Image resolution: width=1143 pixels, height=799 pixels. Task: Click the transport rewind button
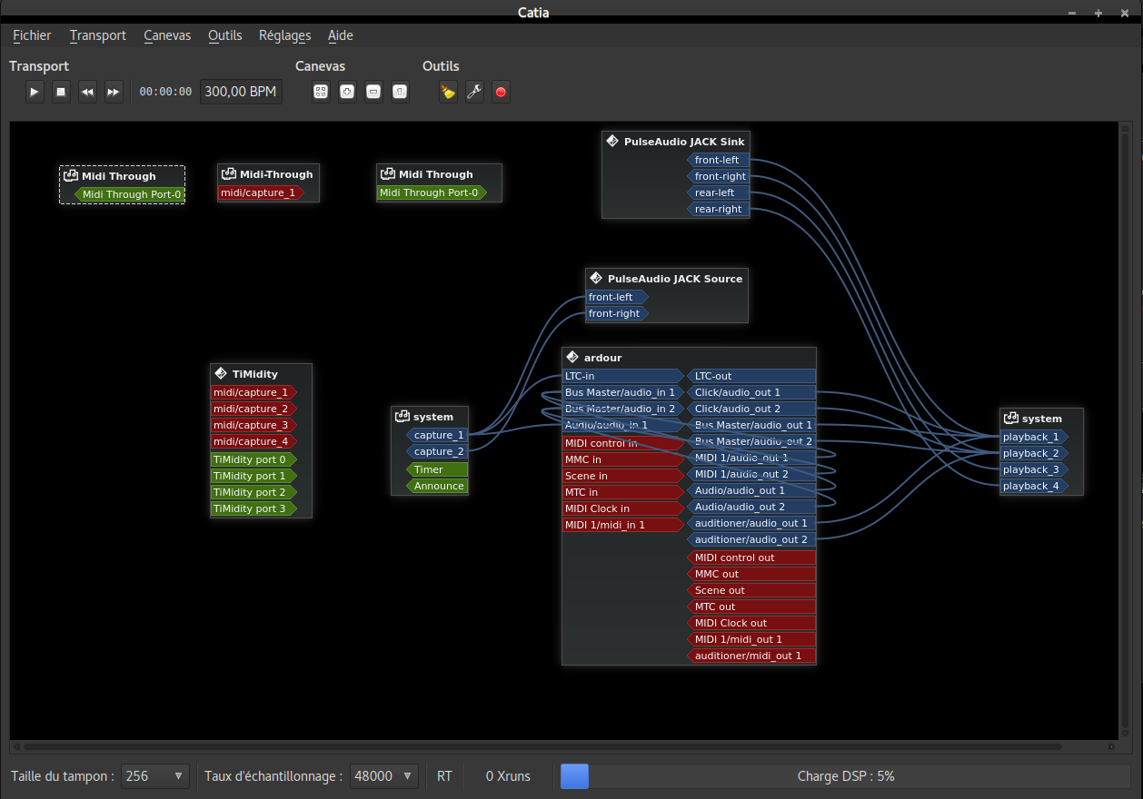click(87, 92)
